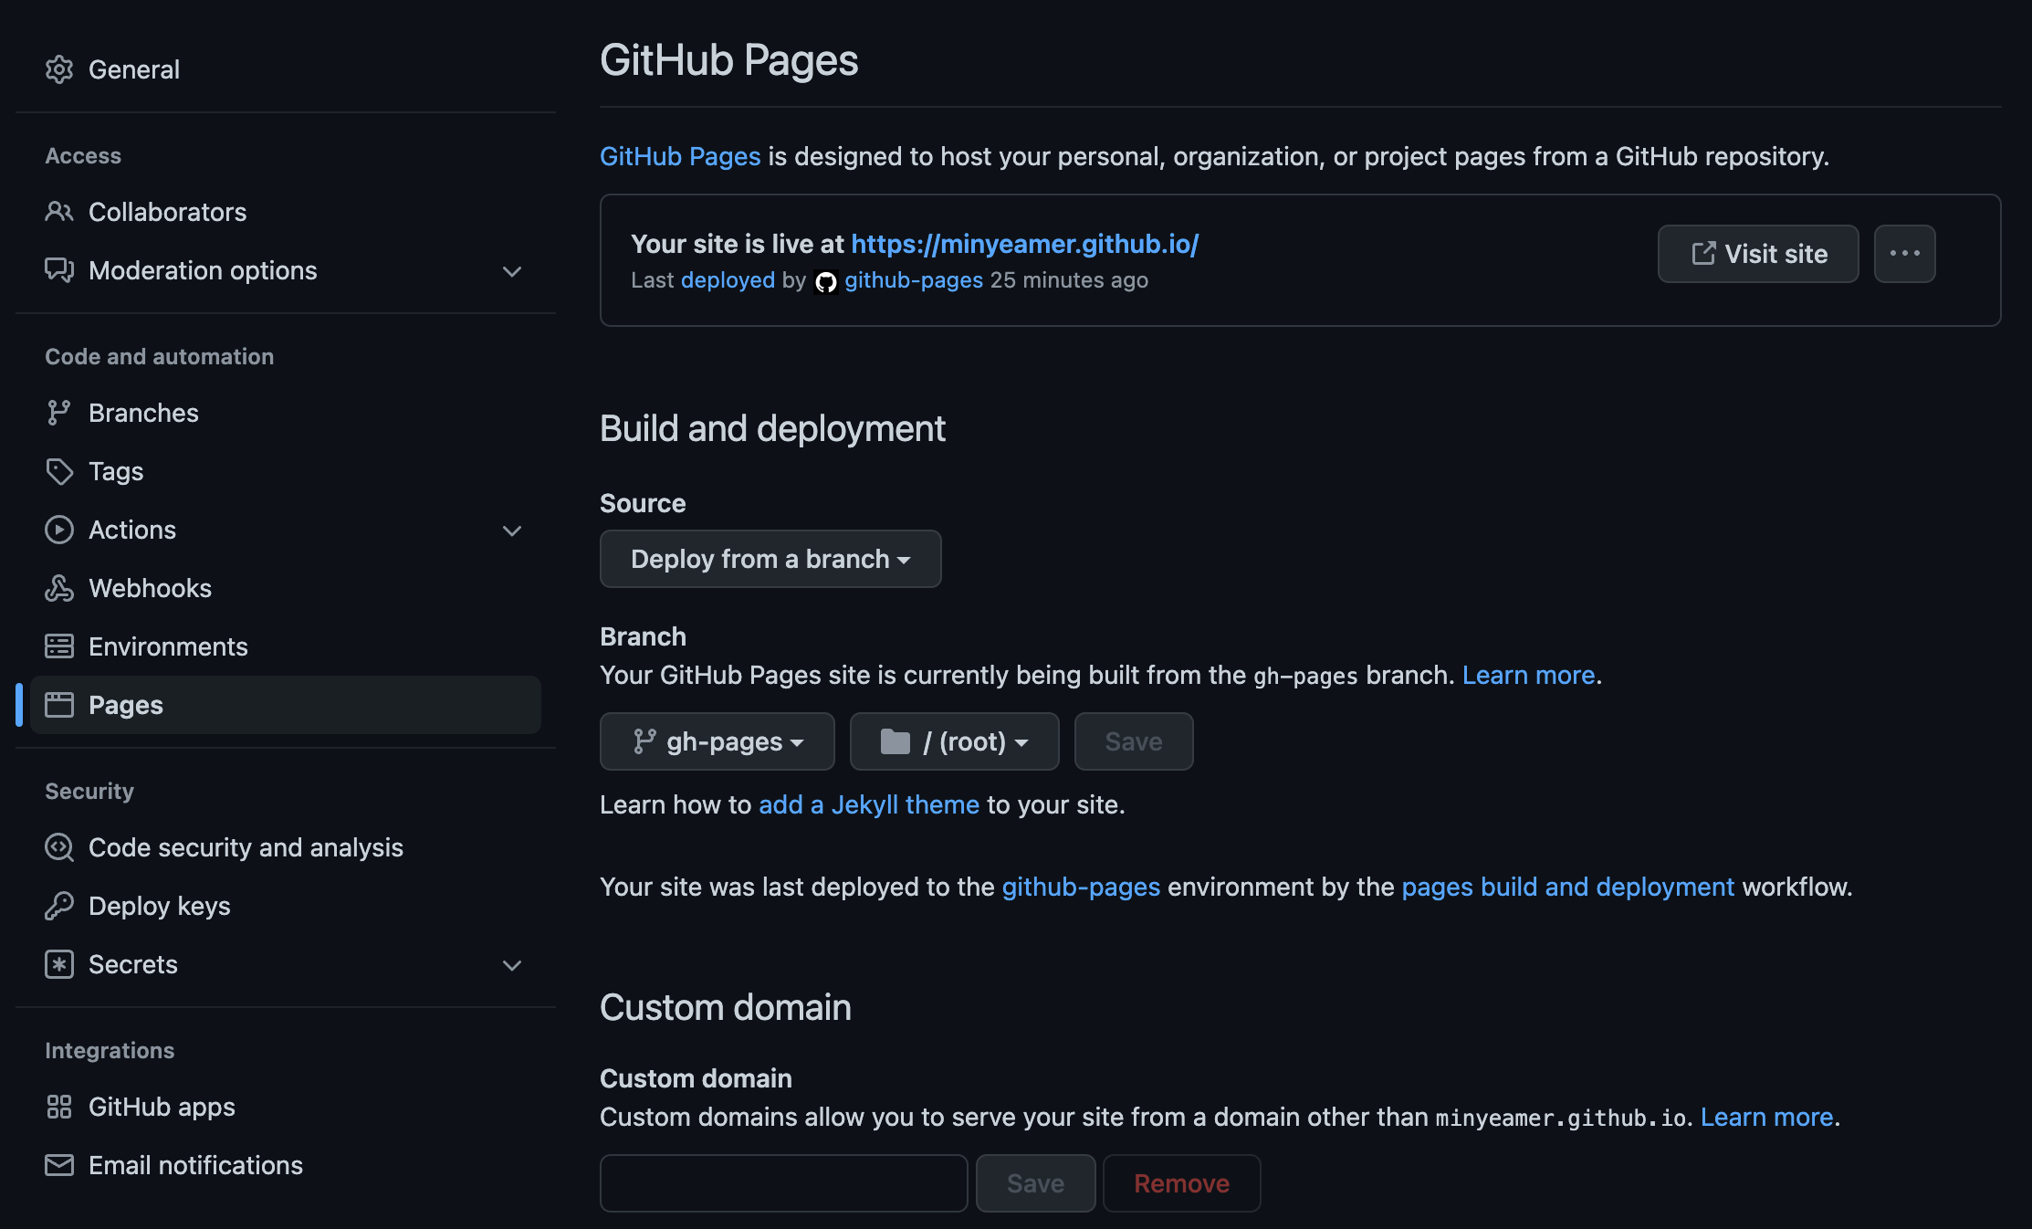Screen dimensions: 2032x1229
Task: Click the Tags icon in sidebar
Action: tap(59, 470)
